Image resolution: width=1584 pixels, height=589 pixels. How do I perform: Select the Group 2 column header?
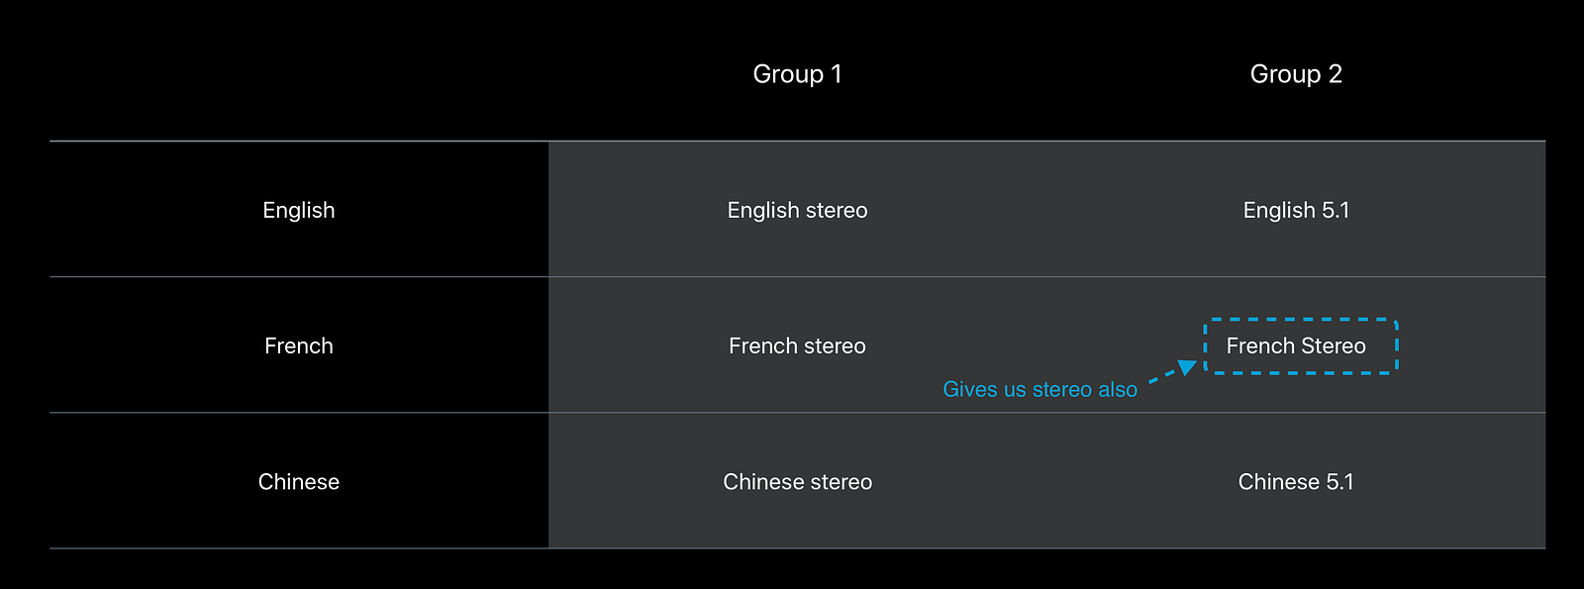(x=1296, y=74)
